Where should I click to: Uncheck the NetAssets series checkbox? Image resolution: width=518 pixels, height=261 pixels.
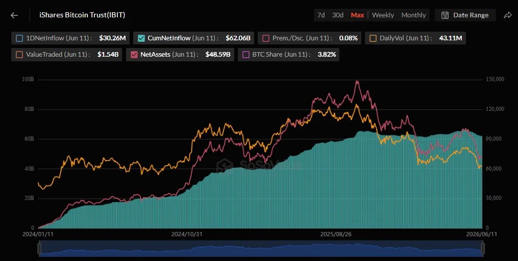[x=134, y=55]
